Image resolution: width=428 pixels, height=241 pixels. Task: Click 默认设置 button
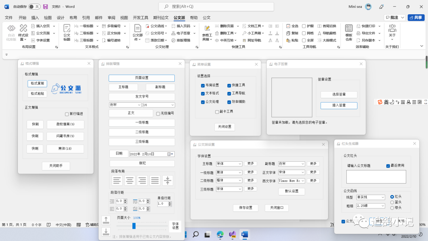tap(292, 191)
